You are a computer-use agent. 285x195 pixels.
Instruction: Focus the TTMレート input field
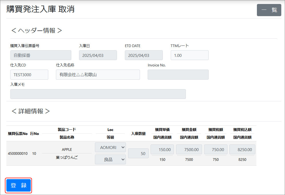190,55
